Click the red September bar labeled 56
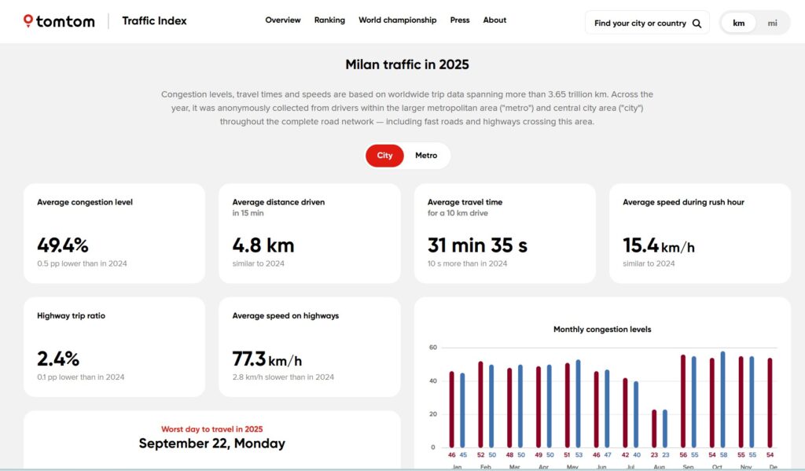This screenshot has height=471, width=805. (683, 401)
